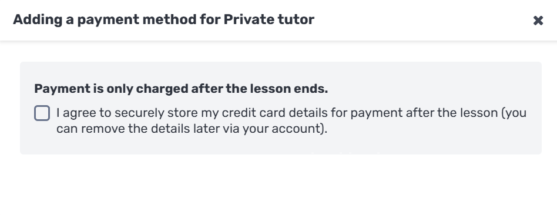Check the box beside 'I agree to securely store'
557x215 pixels.
(42, 113)
